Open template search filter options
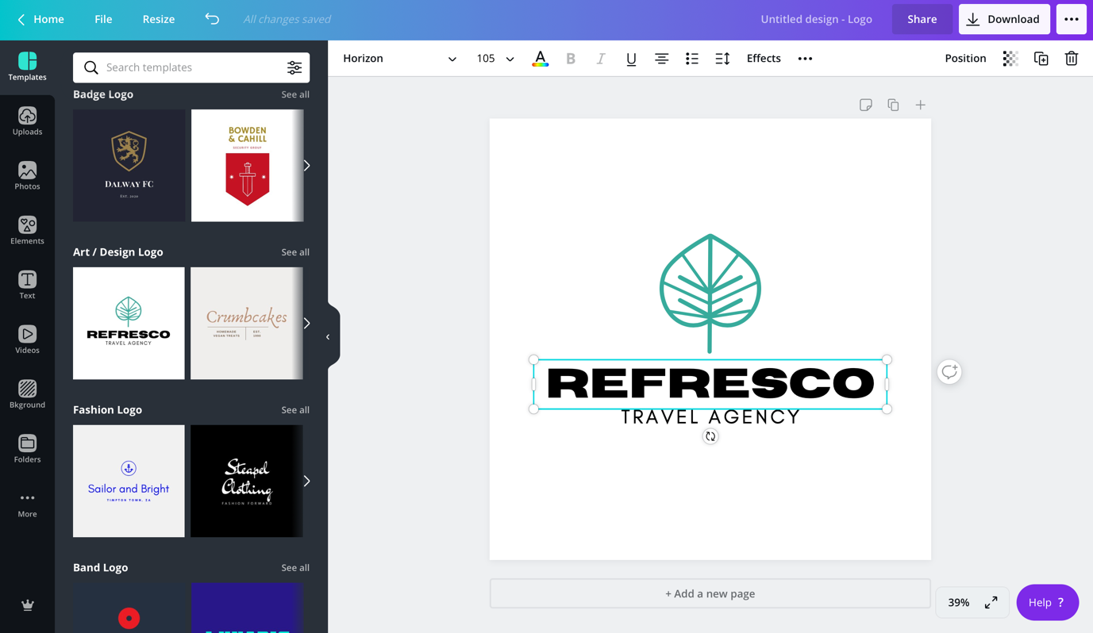1093x633 pixels. coord(294,67)
